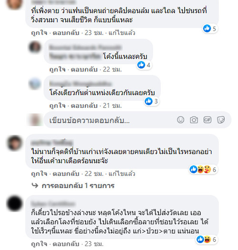238x250 pixels.
Task: View the 4 likes on โค้งนี้แหละครับ reply
Action: coord(144,65)
